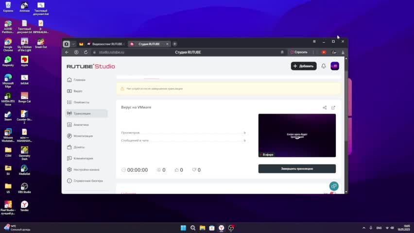Select the Bongo Cat desktop icon

click(24, 98)
